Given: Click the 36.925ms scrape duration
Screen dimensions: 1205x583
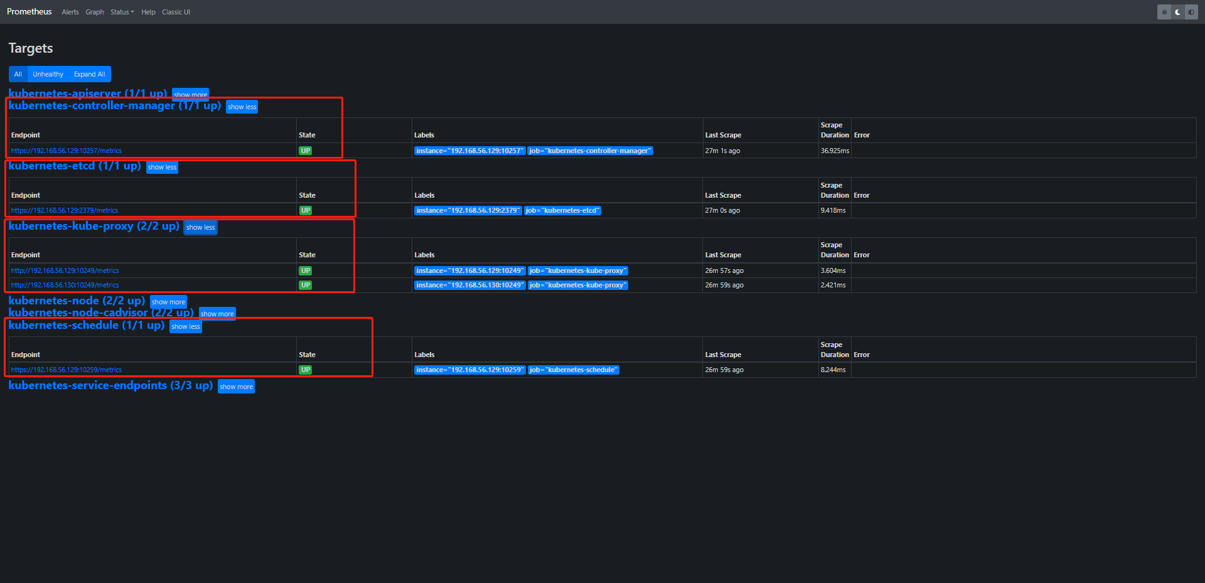Looking at the screenshot, I should (835, 151).
